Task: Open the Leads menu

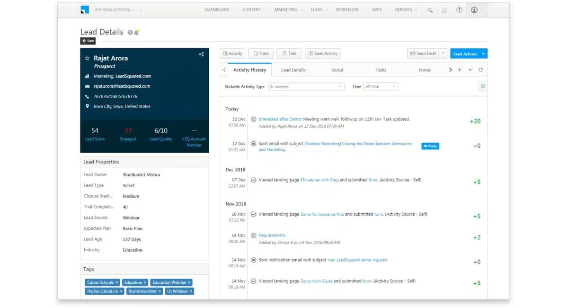Action: 319,9
